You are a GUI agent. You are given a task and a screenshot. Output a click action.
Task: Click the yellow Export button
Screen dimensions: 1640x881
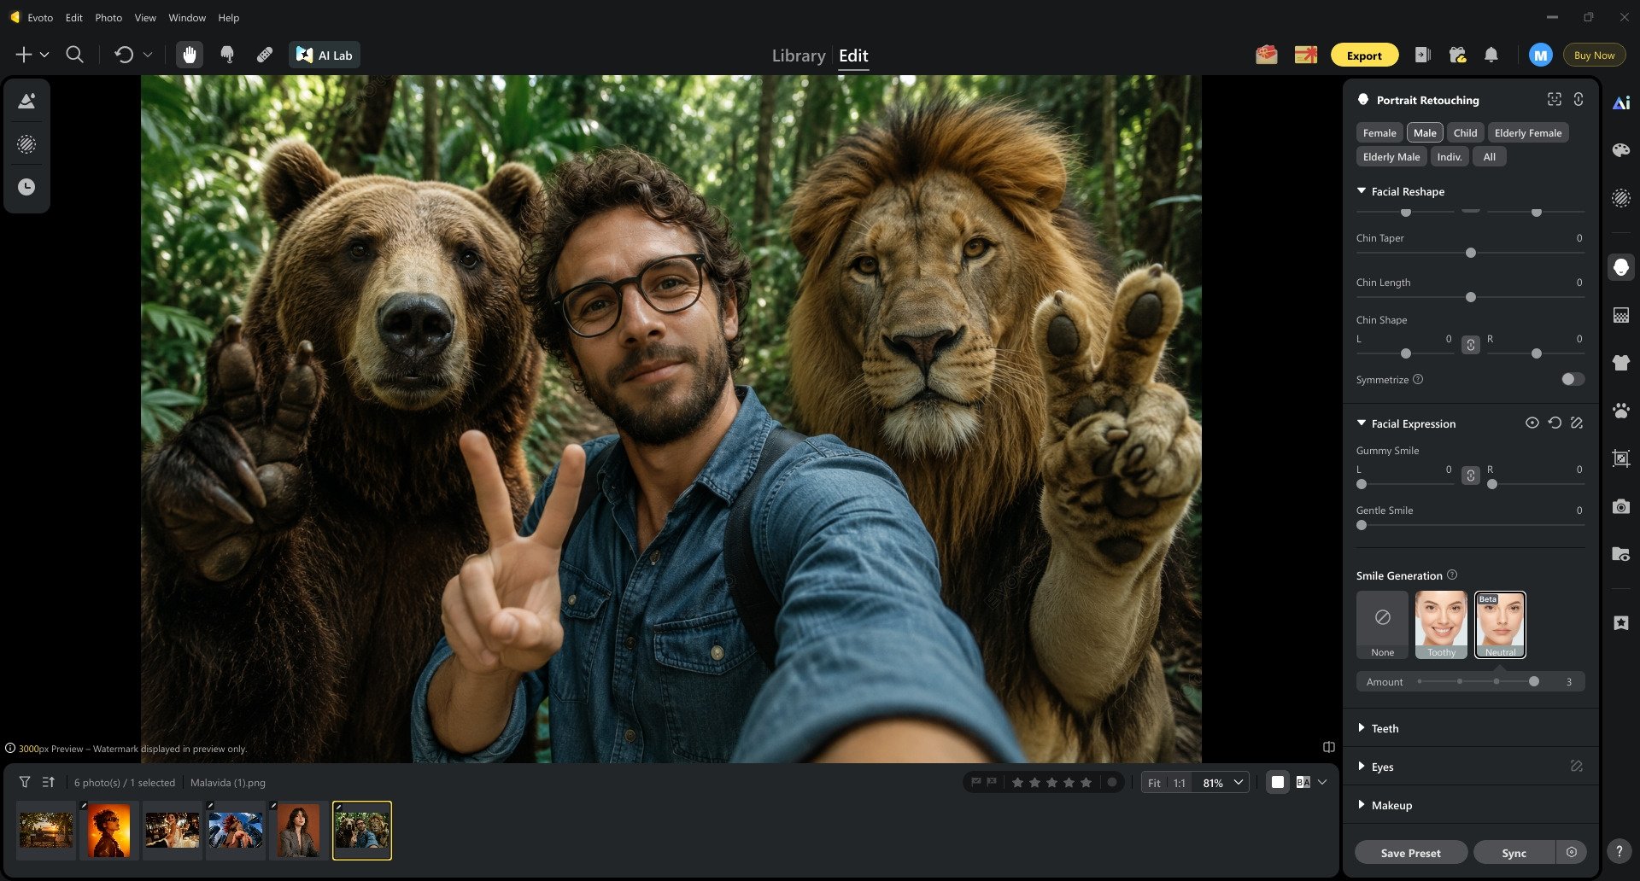(1364, 55)
